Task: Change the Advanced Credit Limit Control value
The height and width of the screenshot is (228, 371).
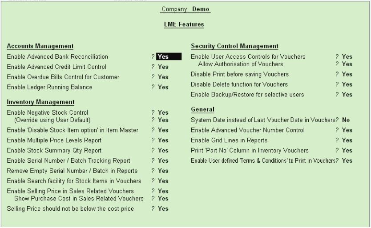Action: tap(163, 67)
